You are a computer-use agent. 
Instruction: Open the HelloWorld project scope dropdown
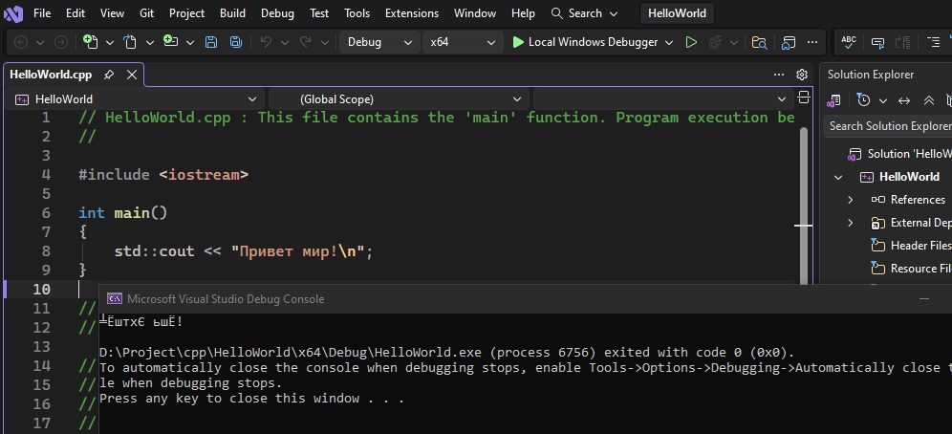coord(138,98)
